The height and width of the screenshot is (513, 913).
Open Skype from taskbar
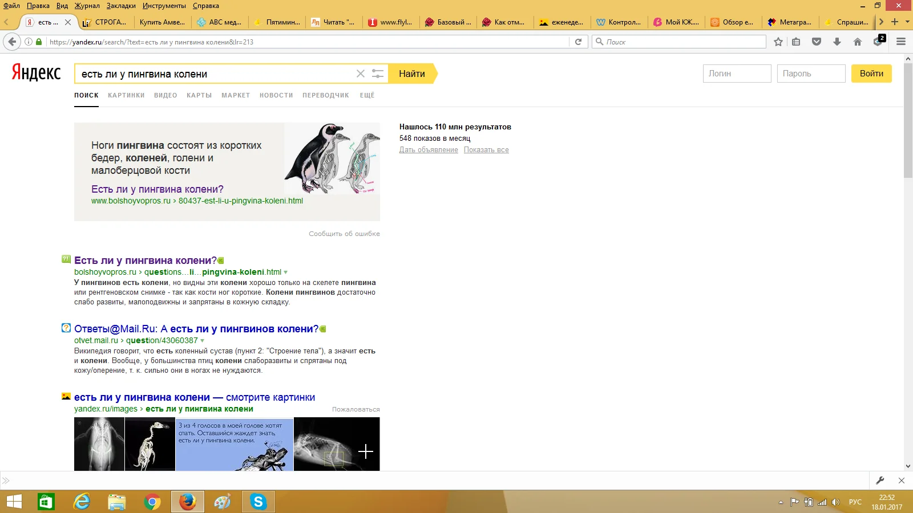pyautogui.click(x=258, y=502)
